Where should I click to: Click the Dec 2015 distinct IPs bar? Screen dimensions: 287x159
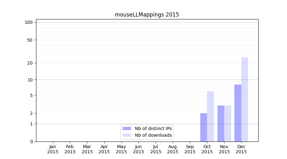tap(238, 113)
